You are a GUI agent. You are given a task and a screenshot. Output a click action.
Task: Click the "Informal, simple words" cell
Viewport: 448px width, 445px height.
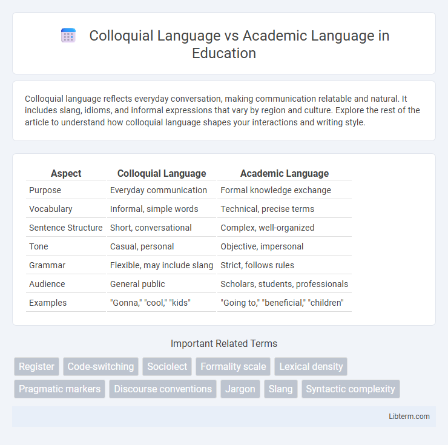(162, 209)
